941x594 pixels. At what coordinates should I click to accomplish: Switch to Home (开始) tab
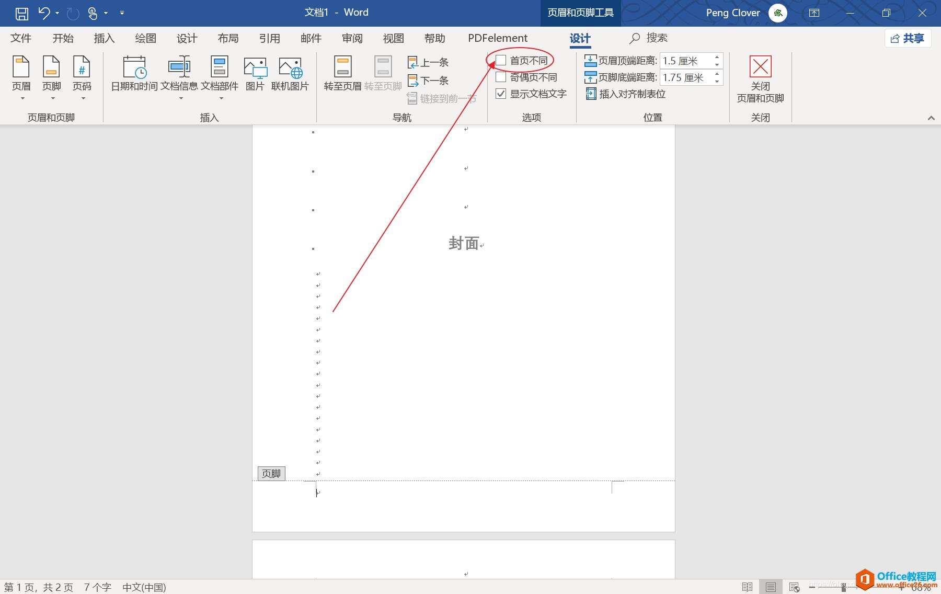pyautogui.click(x=63, y=38)
